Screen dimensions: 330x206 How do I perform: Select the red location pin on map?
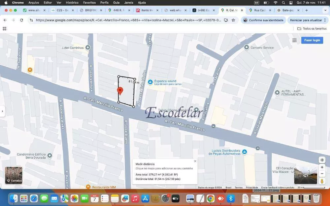pos(120,91)
